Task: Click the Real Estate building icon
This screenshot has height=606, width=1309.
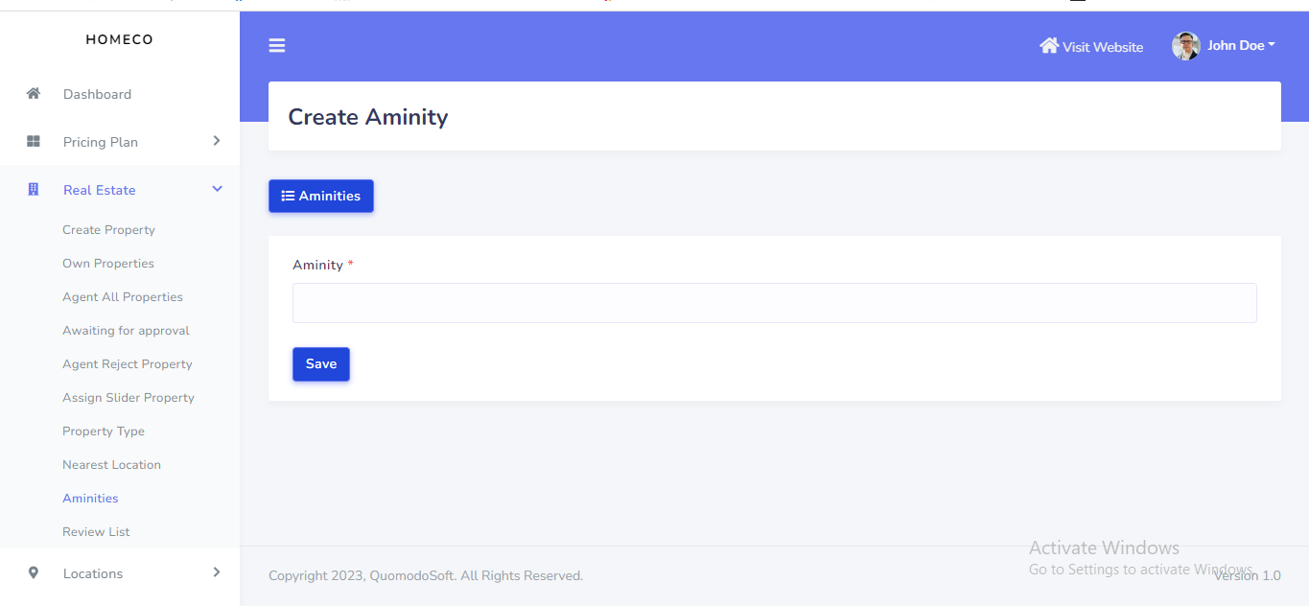Action: point(34,190)
